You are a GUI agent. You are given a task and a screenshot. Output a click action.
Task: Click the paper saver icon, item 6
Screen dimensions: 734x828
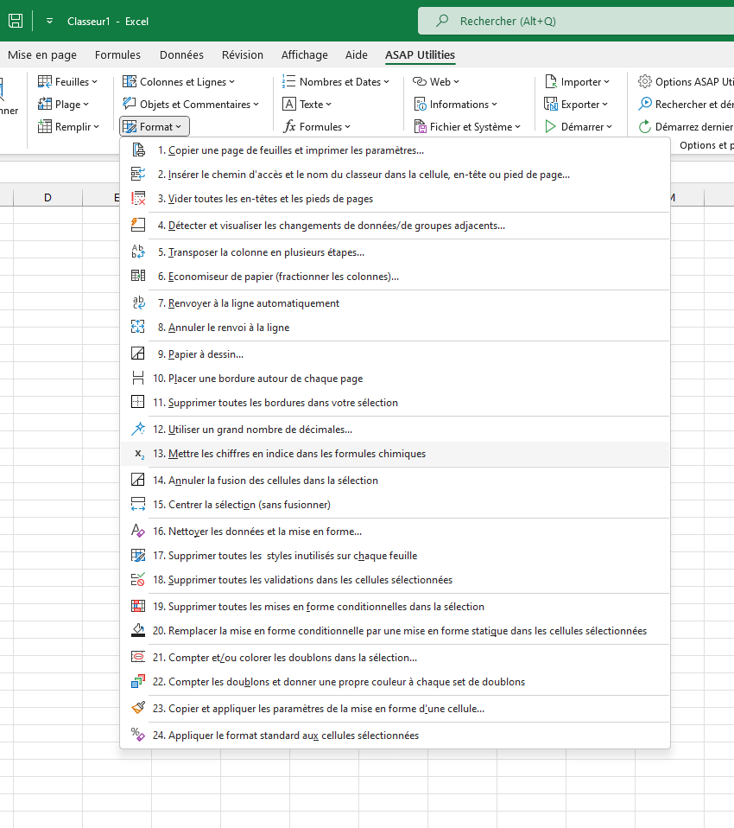click(138, 276)
